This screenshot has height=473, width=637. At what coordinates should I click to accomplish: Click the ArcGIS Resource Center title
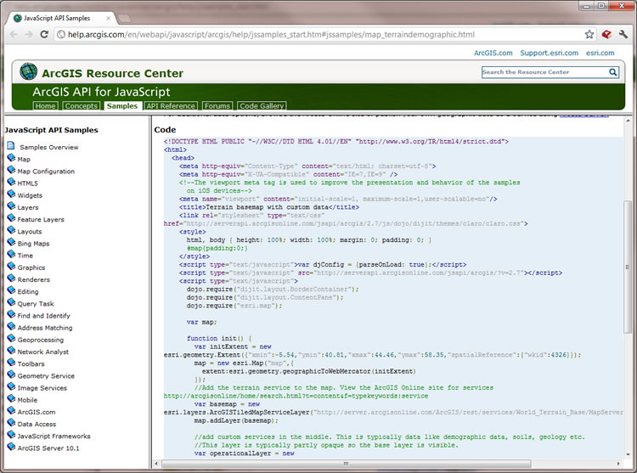112,74
